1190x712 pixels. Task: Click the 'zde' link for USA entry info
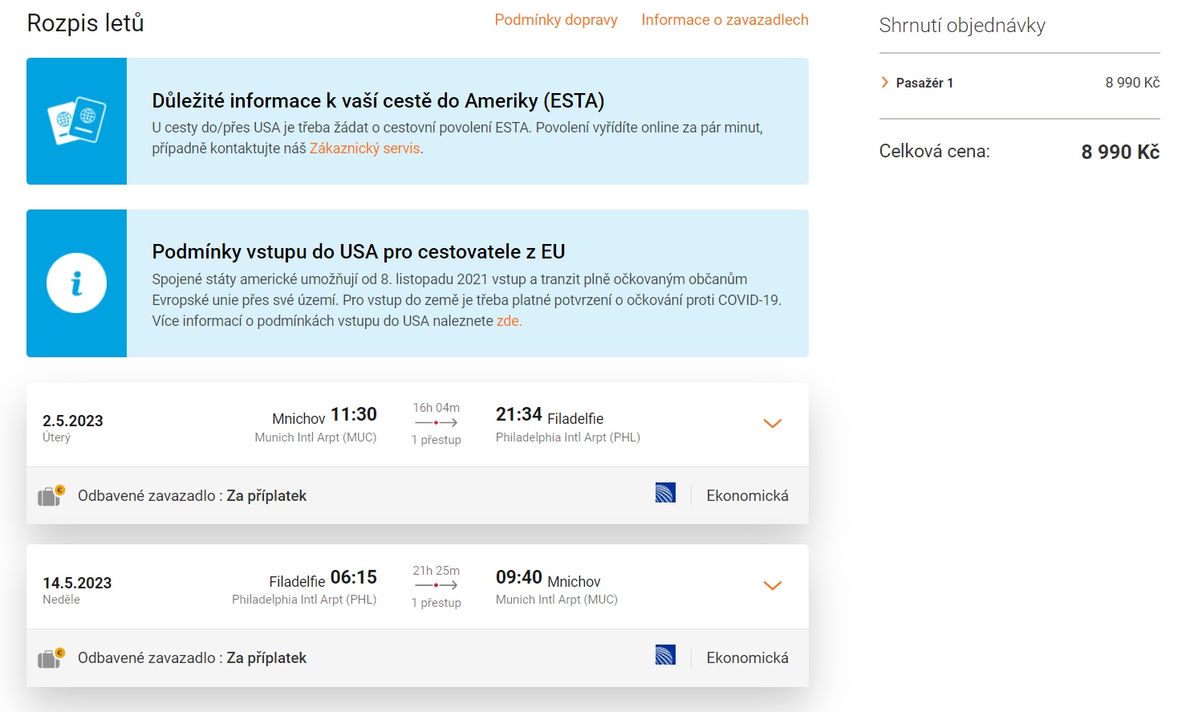pyautogui.click(x=508, y=321)
